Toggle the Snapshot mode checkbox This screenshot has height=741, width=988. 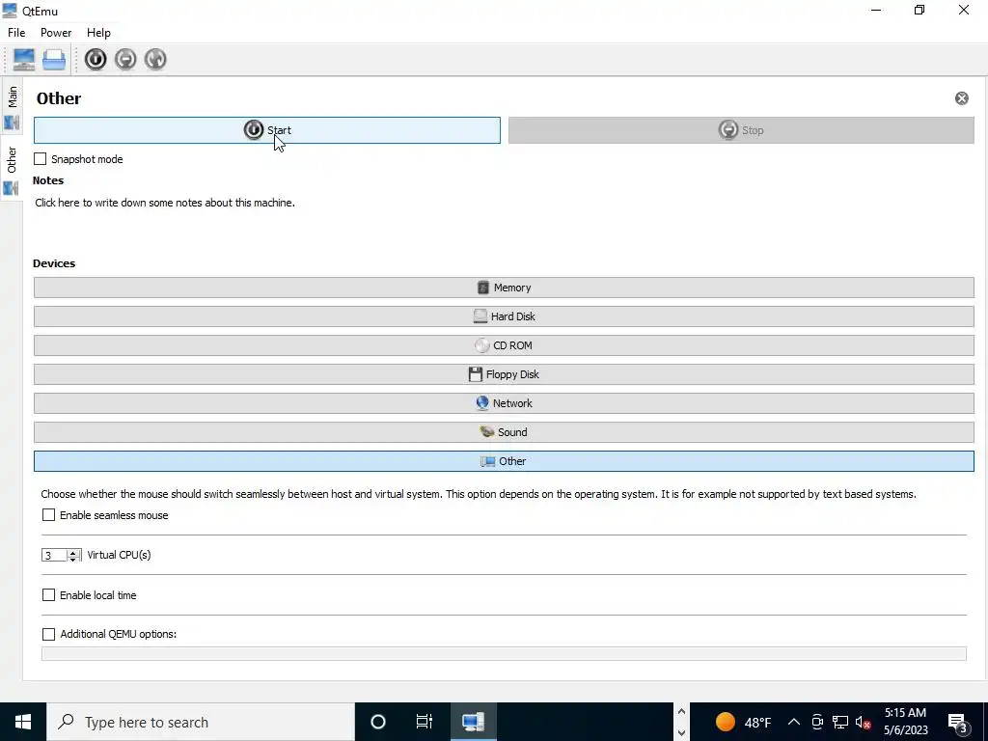pyautogui.click(x=41, y=159)
